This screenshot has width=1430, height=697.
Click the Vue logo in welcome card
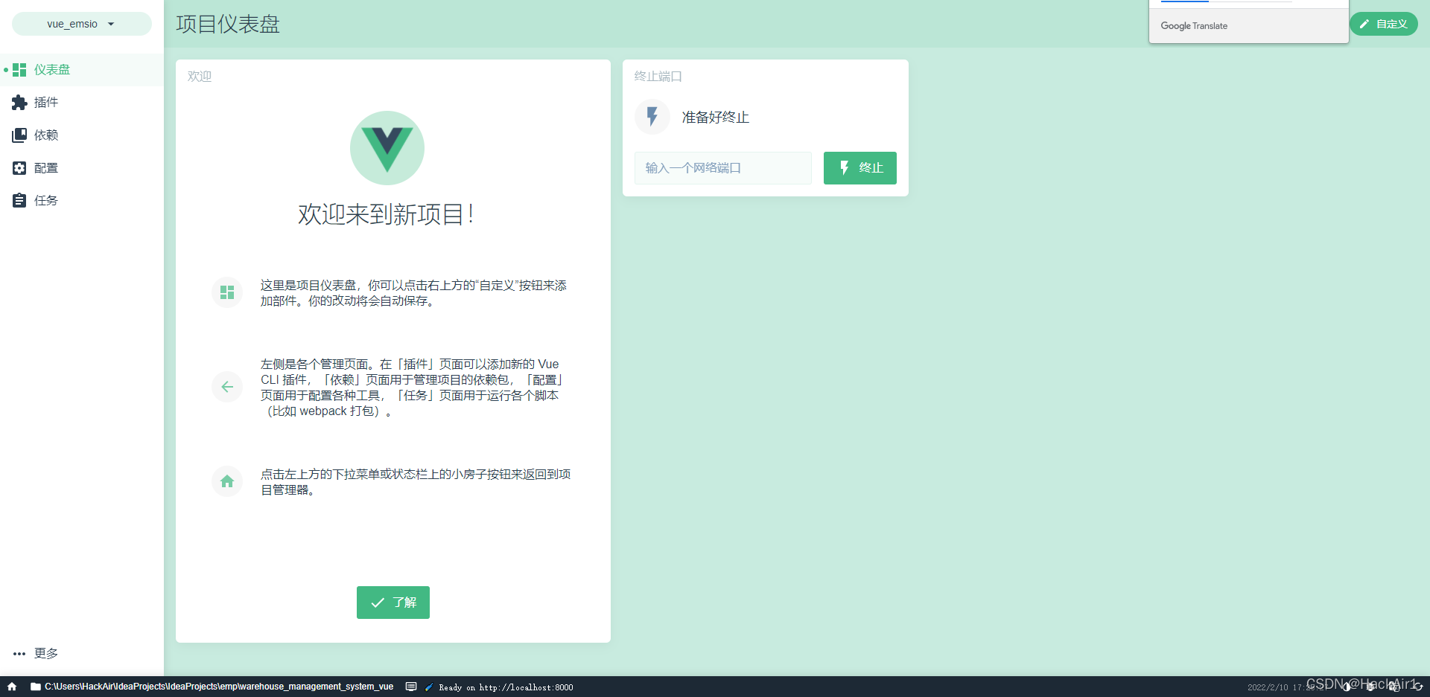tap(387, 148)
